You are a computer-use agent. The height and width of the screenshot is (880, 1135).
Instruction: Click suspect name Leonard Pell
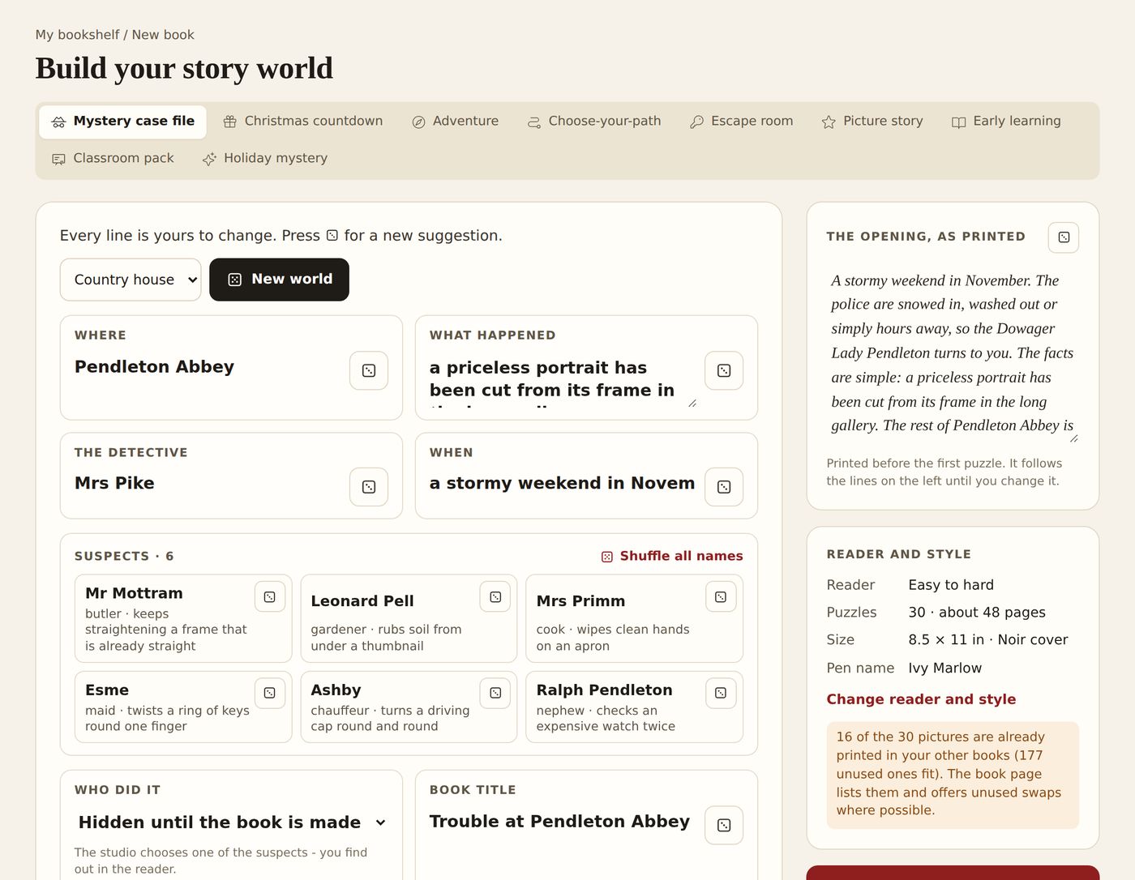[x=362, y=601]
